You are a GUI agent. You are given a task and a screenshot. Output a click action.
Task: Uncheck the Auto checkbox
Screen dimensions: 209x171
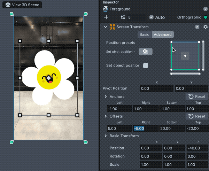coord(151,17)
